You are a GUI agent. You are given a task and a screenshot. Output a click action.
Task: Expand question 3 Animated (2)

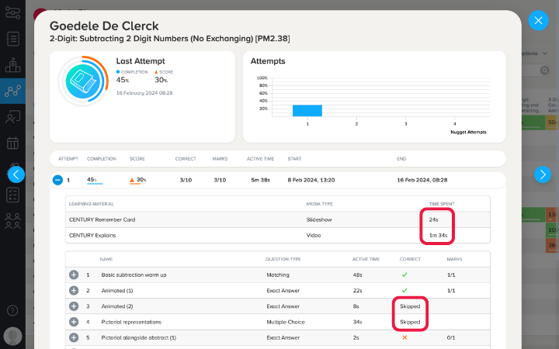click(74, 306)
